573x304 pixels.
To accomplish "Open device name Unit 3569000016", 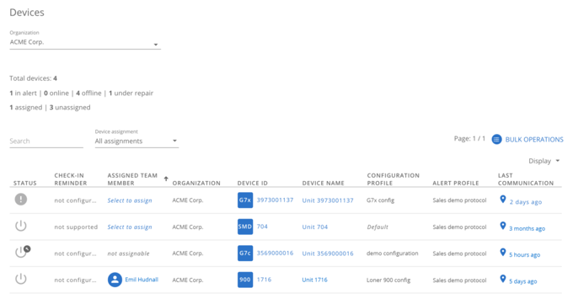I will (x=328, y=253).
